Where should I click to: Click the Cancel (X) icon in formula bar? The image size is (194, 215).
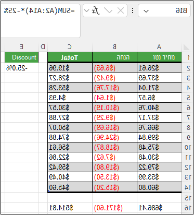[x=121, y=11]
